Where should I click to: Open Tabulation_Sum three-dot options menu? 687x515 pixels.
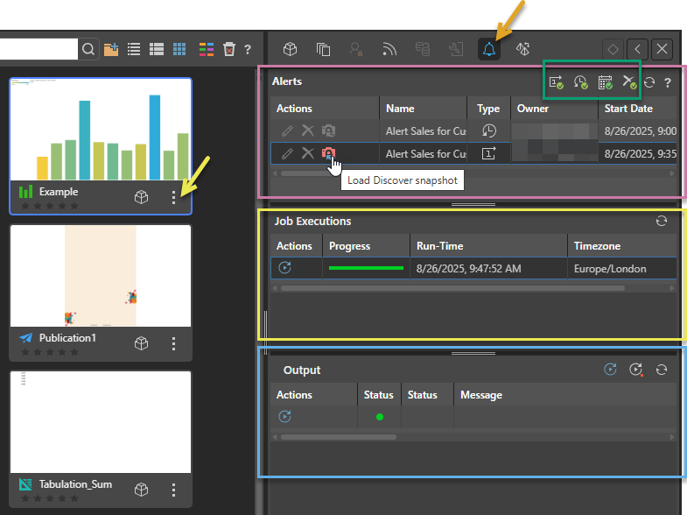pyautogui.click(x=174, y=490)
